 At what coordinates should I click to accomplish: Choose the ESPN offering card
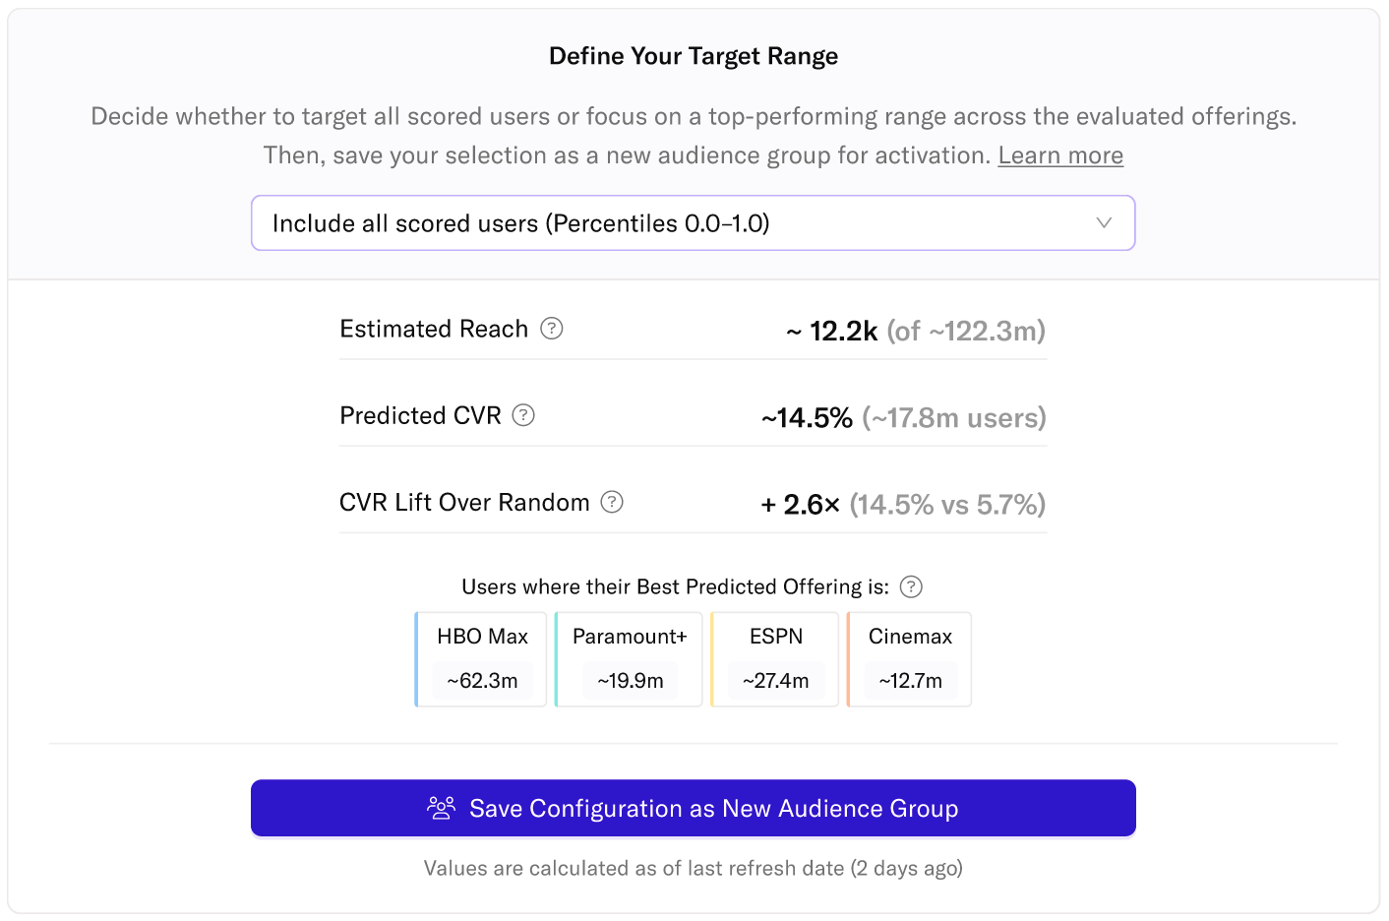point(775,638)
